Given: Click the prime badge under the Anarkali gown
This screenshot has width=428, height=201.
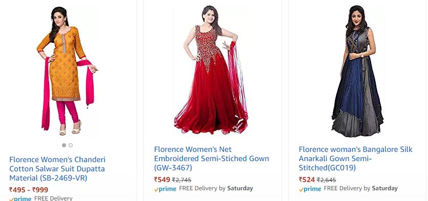Looking at the screenshot, I should click(310, 189).
